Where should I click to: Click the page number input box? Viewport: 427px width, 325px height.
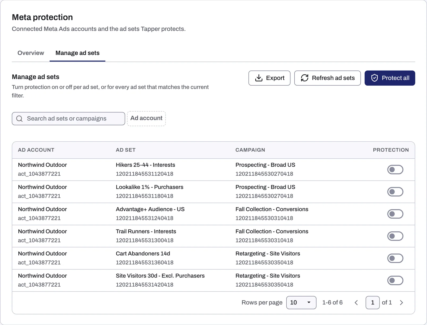(x=373, y=303)
